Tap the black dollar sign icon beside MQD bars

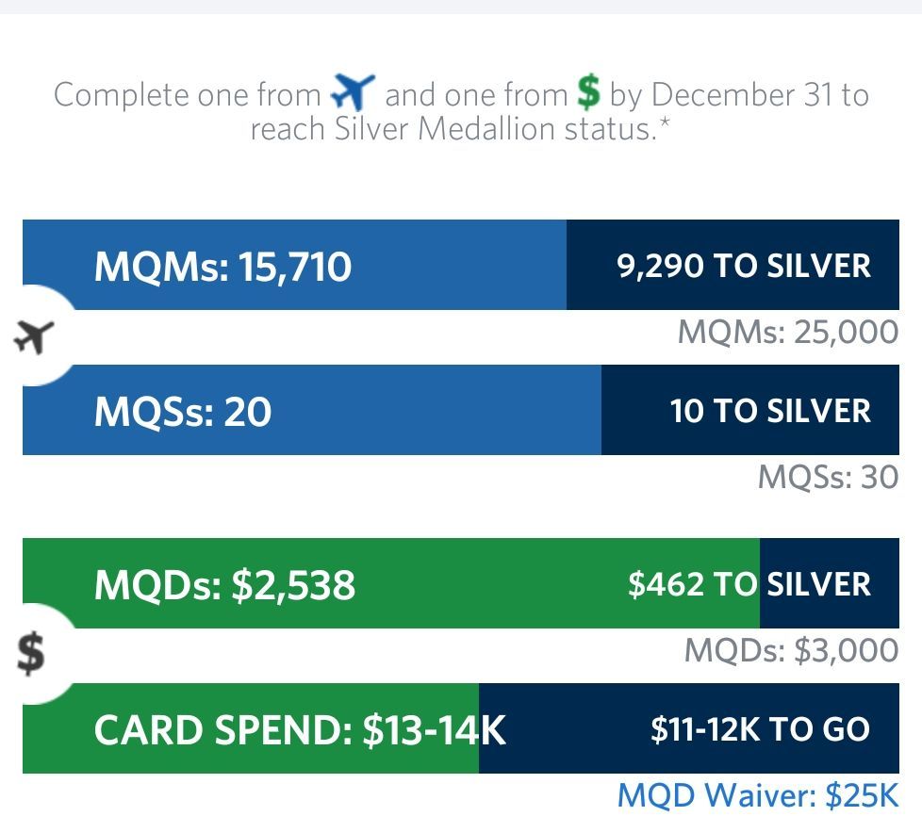pyautogui.click(x=30, y=653)
